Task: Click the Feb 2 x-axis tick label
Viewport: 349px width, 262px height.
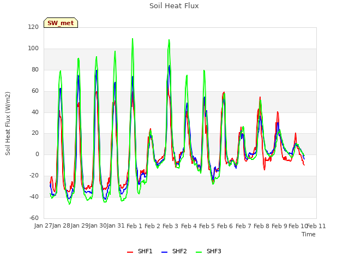Action: [x=152, y=226]
